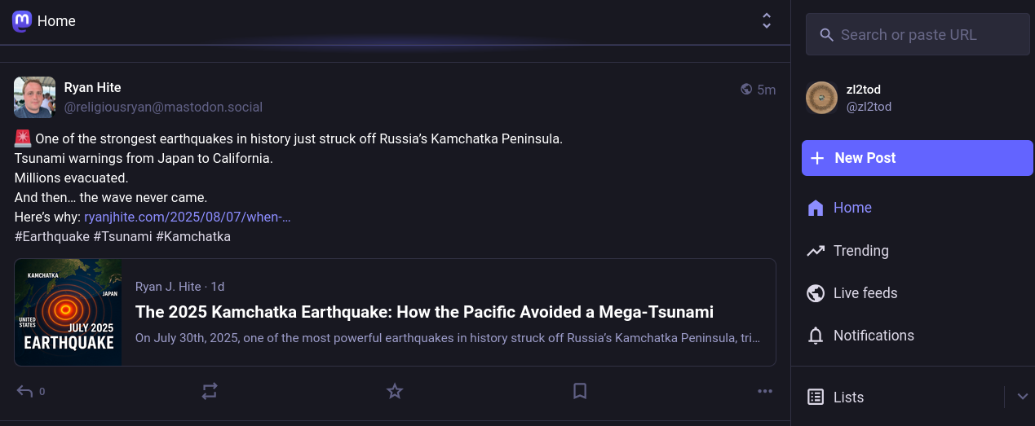Open Notifications
The width and height of the screenshot is (1035, 426).
click(x=873, y=336)
